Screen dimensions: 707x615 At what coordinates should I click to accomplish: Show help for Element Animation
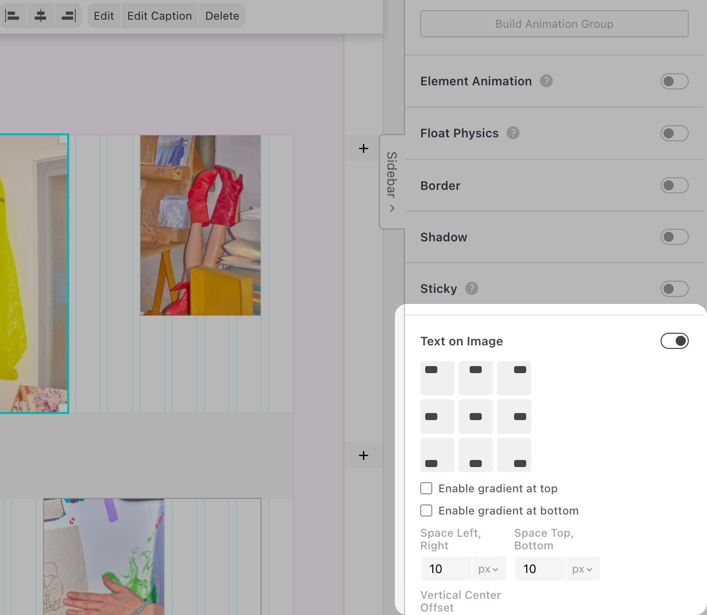(546, 81)
